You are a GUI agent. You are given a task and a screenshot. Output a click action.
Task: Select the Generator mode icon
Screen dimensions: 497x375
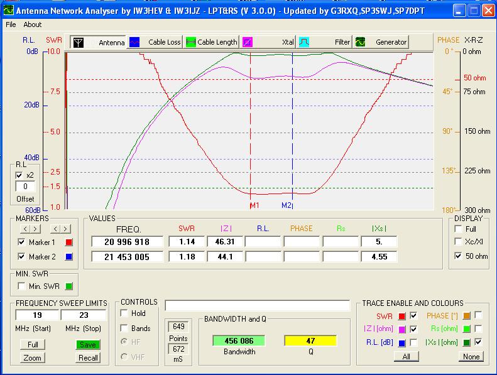click(361, 42)
